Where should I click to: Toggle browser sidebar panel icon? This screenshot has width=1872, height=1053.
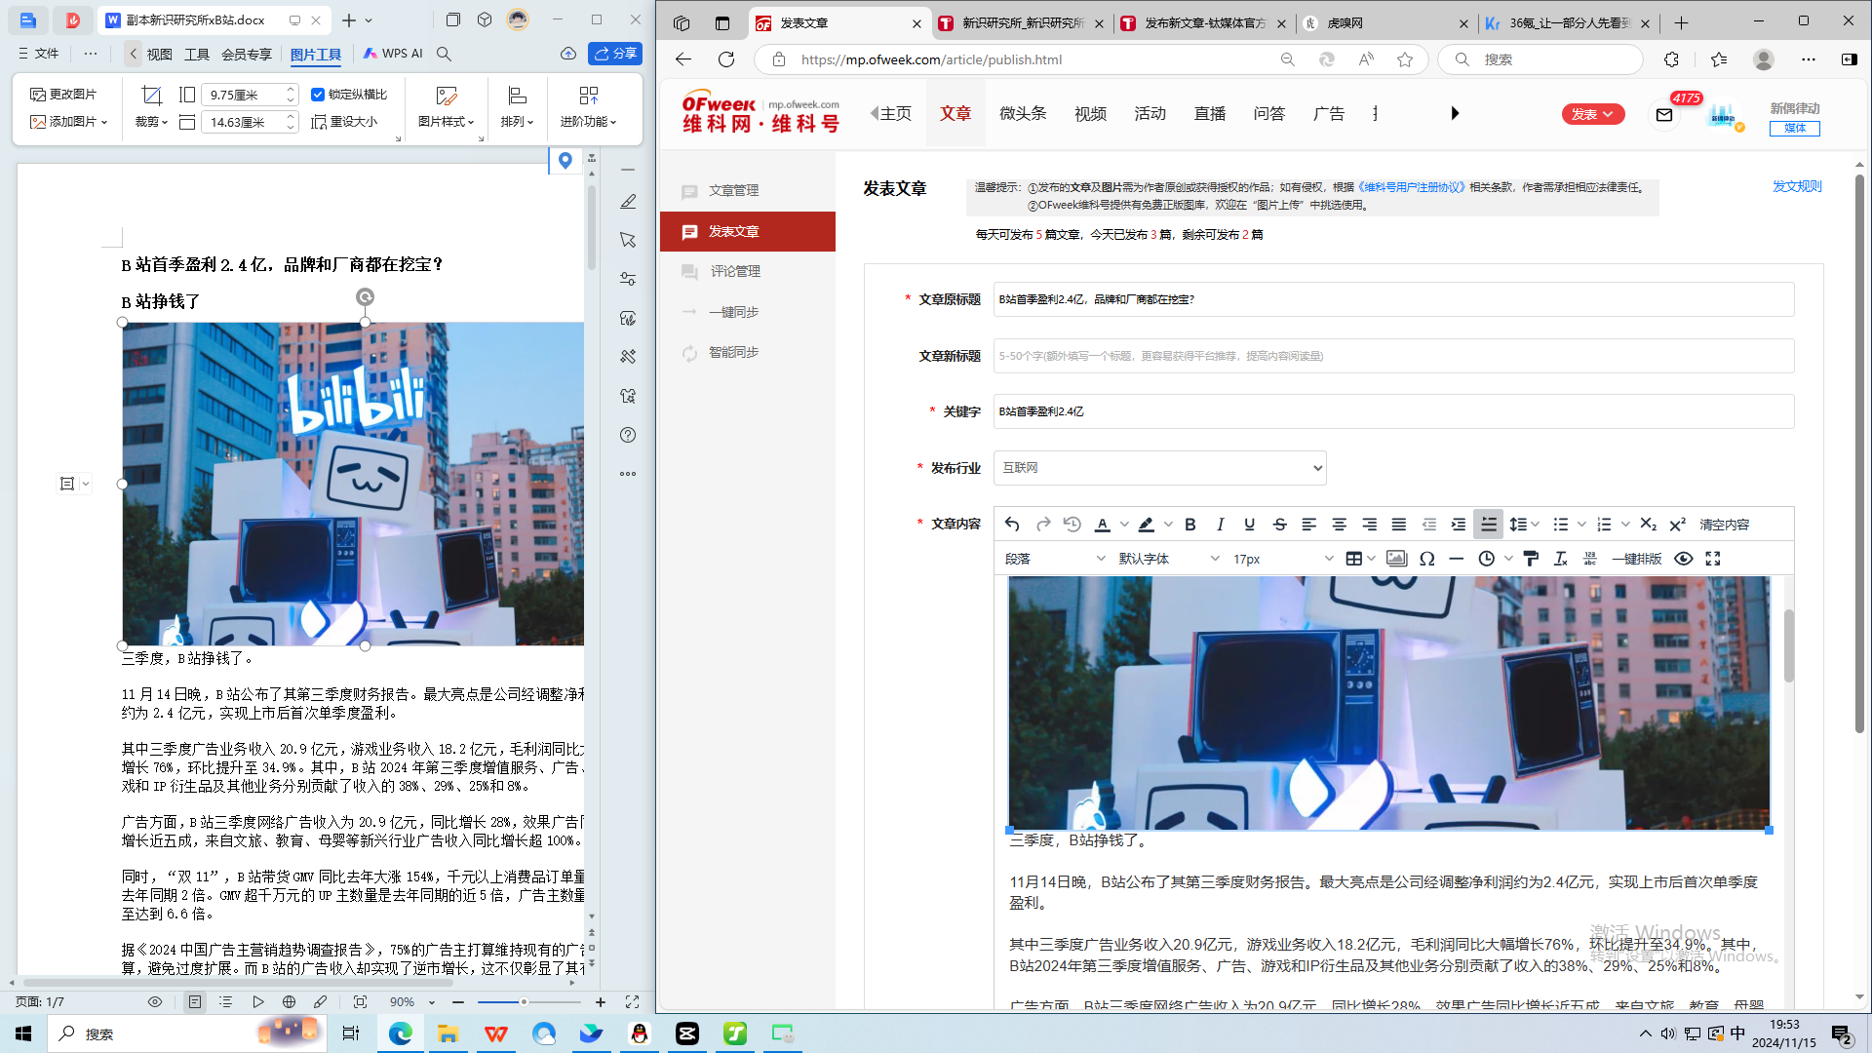1849,59
